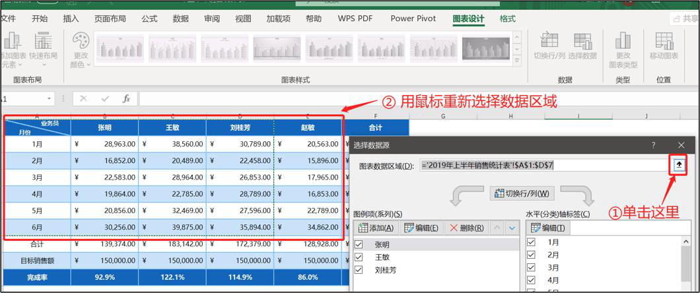700x293 pixels.
Task: Click 添加(A) to add a series
Action: click(x=376, y=228)
